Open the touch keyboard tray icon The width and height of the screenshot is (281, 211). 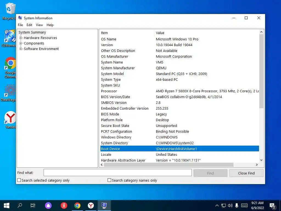(x=244, y=206)
